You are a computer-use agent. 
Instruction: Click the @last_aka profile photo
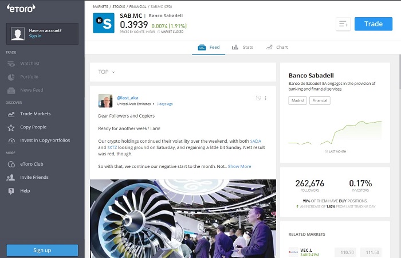click(105, 100)
